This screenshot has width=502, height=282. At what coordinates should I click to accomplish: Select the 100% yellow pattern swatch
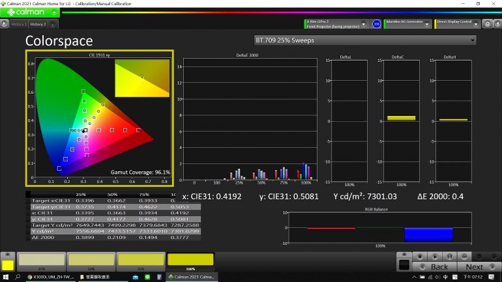click(x=190, y=261)
